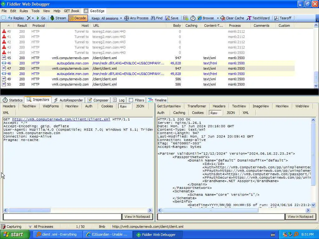Sort sessions by Result column
This screenshot has width=319, height=239.
22,26
